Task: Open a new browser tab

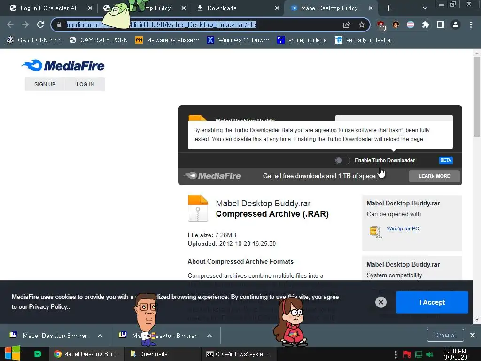Action: click(388, 8)
